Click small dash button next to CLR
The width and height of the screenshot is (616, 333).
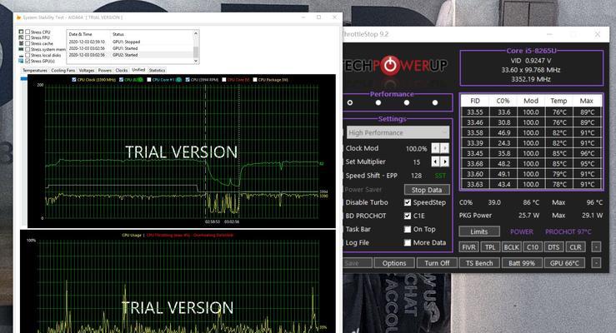(x=596, y=247)
